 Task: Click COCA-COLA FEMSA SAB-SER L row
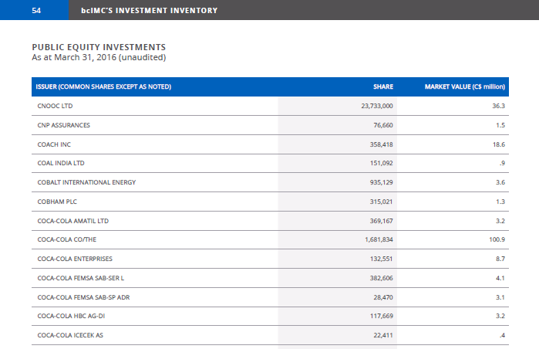(x=270, y=278)
